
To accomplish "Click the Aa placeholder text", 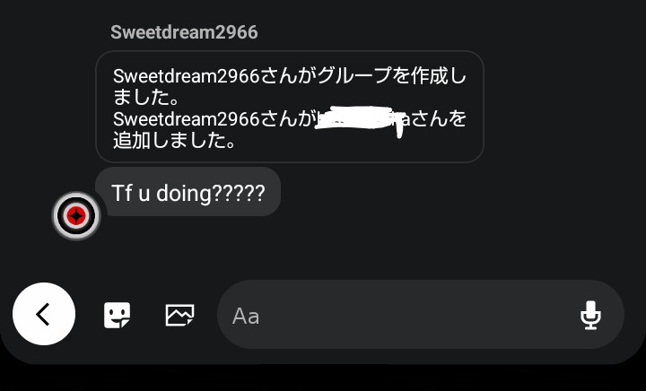I will click(x=246, y=316).
